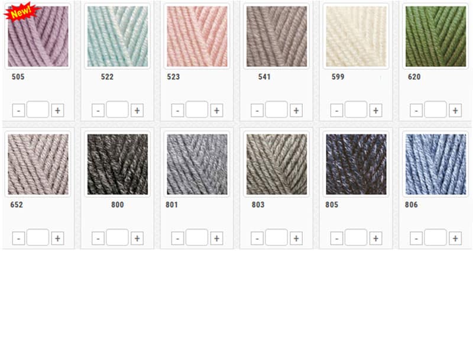Focus quantity field for color 803
Screen dimensions: 473x355
[276, 237]
